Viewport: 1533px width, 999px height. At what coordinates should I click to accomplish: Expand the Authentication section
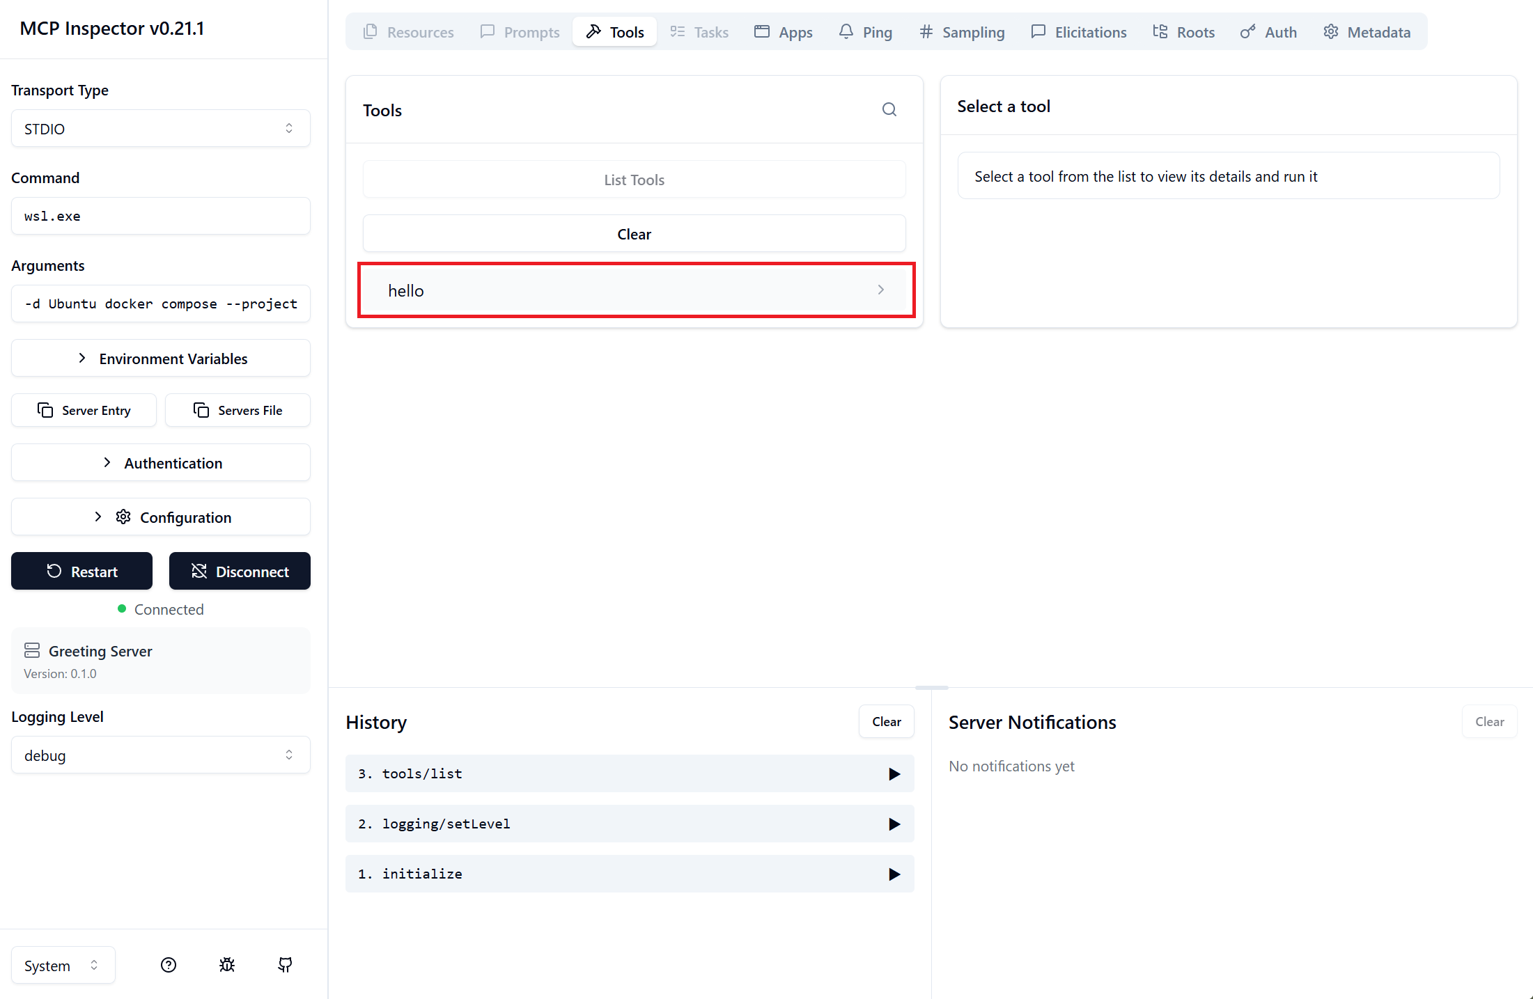point(161,463)
